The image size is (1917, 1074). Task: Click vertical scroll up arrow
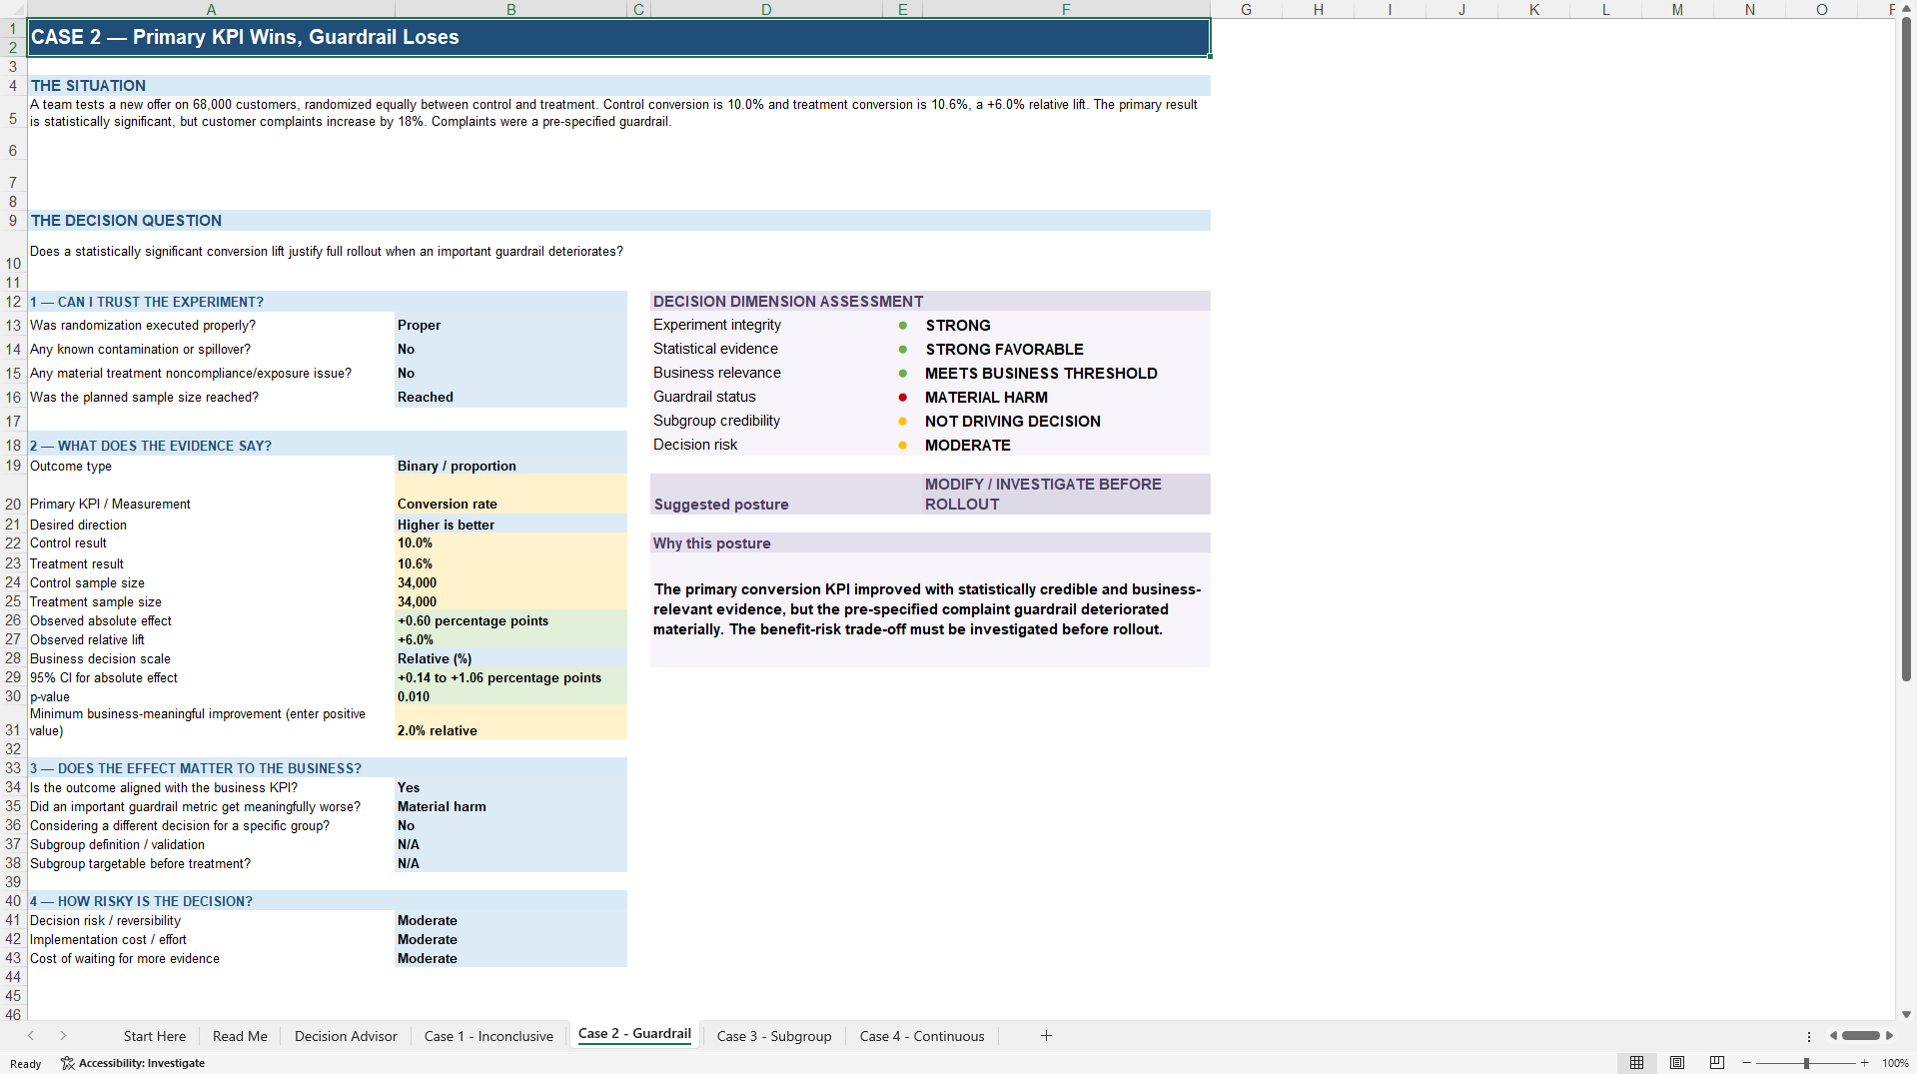1906,8
